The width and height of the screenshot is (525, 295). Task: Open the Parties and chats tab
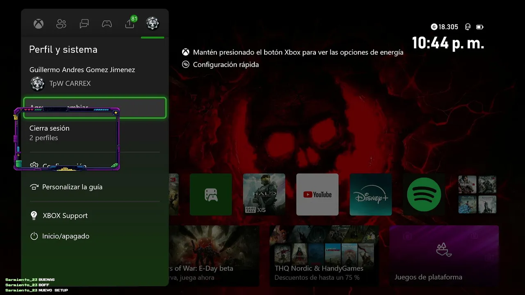click(x=84, y=24)
